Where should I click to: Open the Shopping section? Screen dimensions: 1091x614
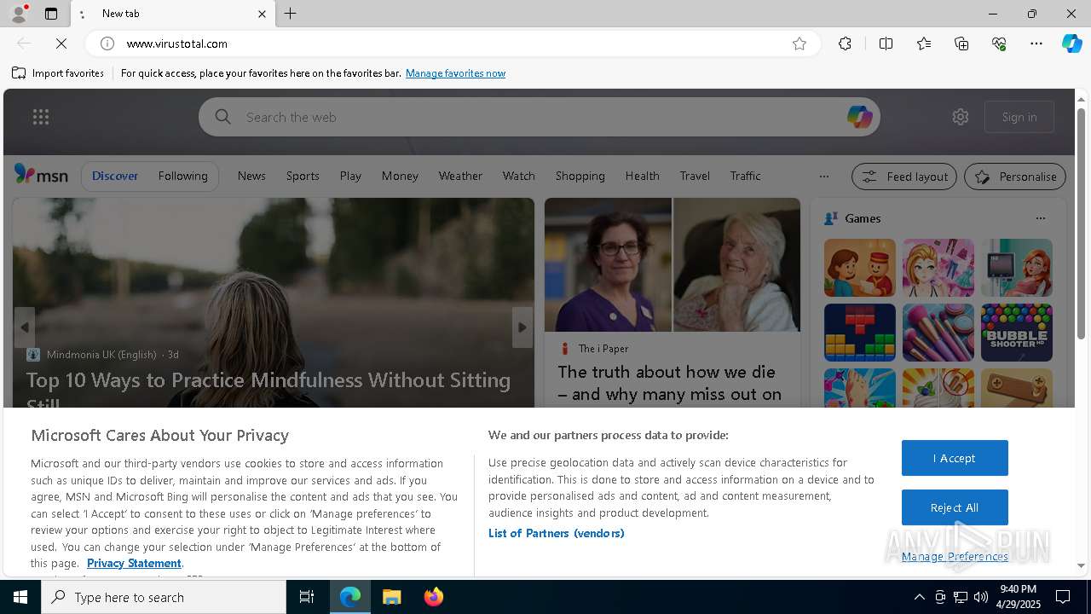click(580, 176)
